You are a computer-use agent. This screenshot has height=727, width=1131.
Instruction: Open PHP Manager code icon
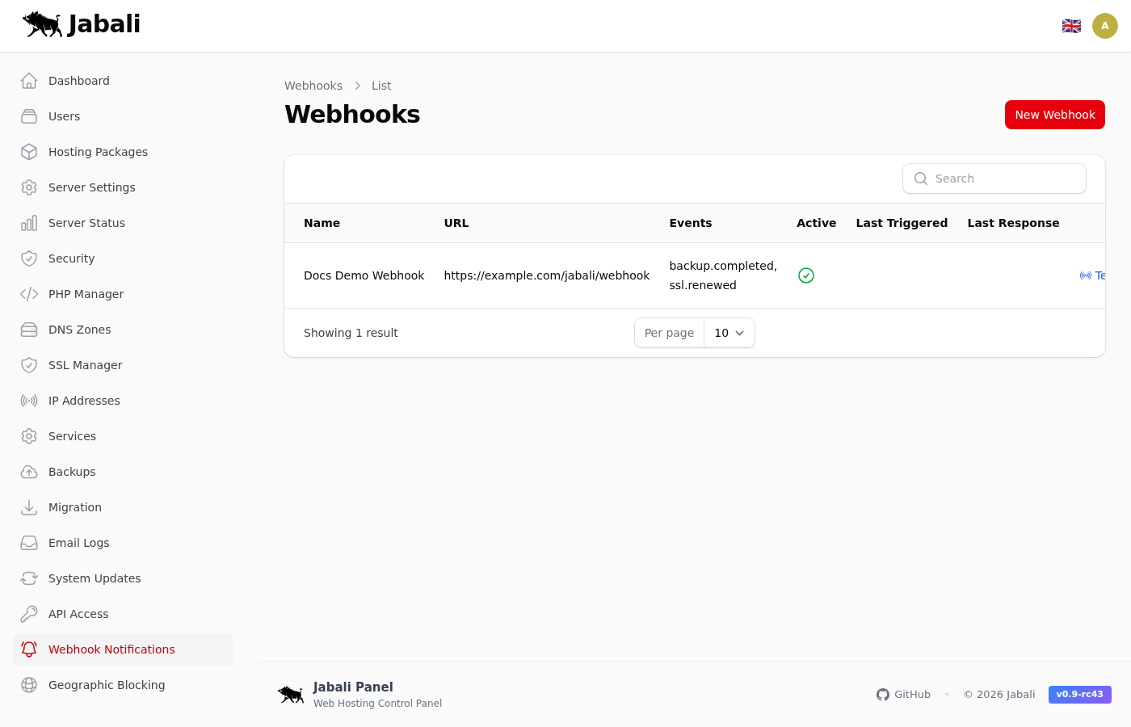(29, 294)
